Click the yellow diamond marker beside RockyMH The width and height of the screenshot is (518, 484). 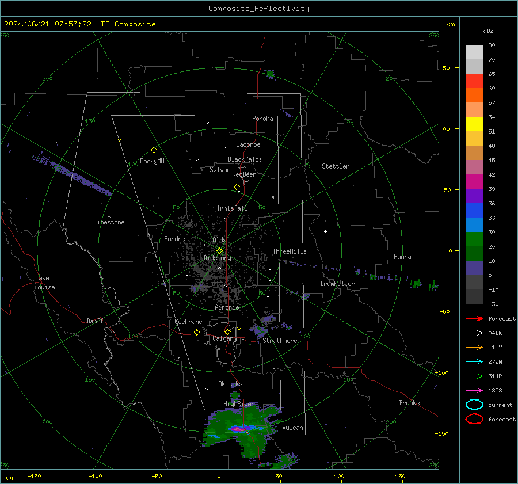pos(154,150)
